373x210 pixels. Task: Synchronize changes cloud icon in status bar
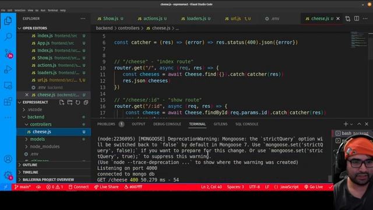click(38, 187)
